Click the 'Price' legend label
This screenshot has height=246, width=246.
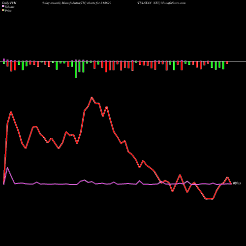point(8,11)
